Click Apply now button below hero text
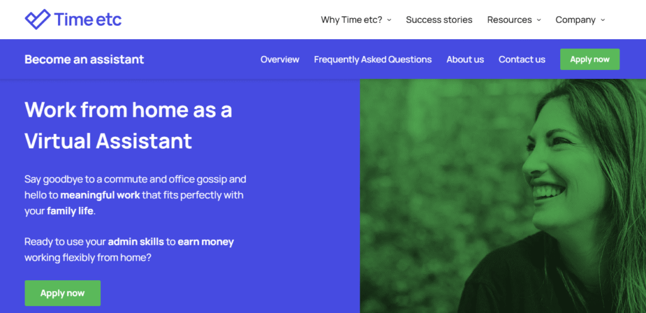The width and height of the screenshot is (646, 313). [x=62, y=293]
